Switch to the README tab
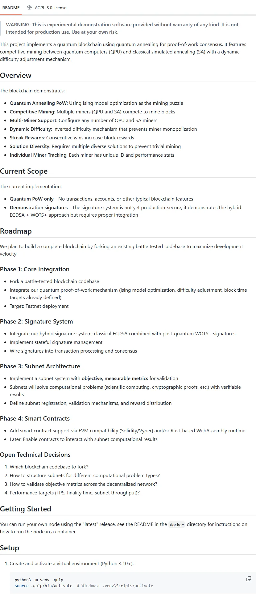 pyautogui.click(x=11, y=8)
